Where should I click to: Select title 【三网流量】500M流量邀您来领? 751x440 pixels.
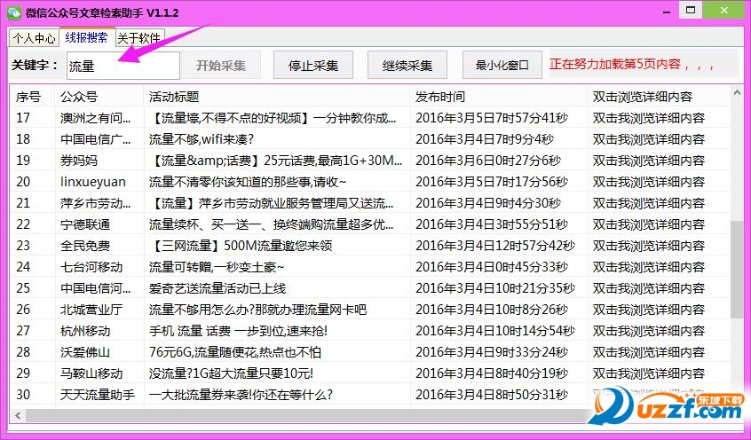pos(241,246)
